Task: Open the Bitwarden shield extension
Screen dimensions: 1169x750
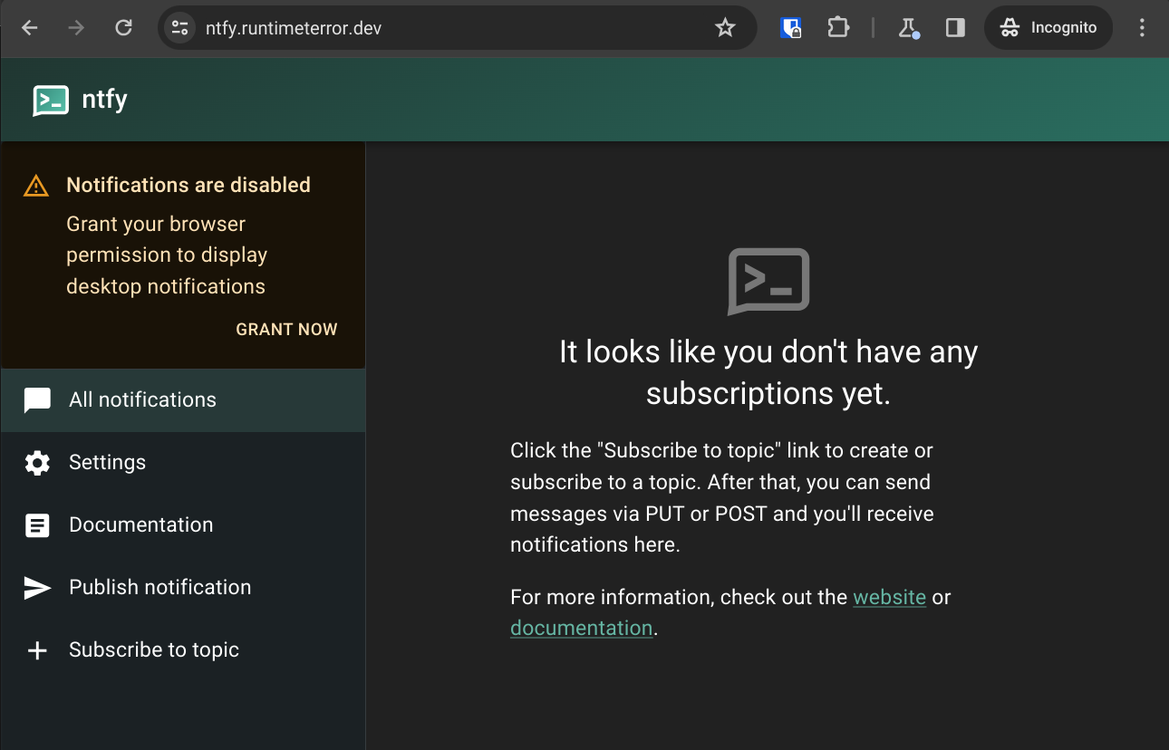Action: [791, 28]
